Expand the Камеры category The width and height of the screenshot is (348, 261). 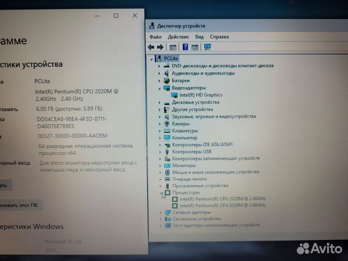(x=160, y=124)
